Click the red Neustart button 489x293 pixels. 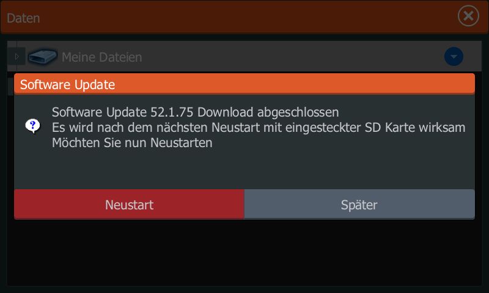coord(129,204)
